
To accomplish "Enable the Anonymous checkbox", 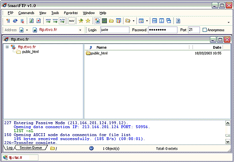I will coord(204,30).
